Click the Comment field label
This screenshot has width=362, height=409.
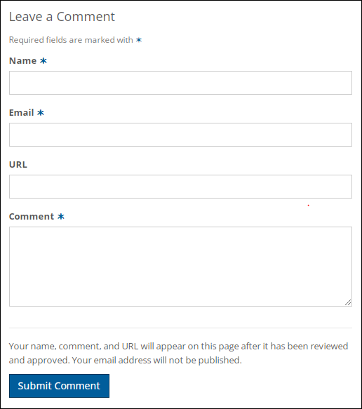pyautogui.click(x=32, y=217)
